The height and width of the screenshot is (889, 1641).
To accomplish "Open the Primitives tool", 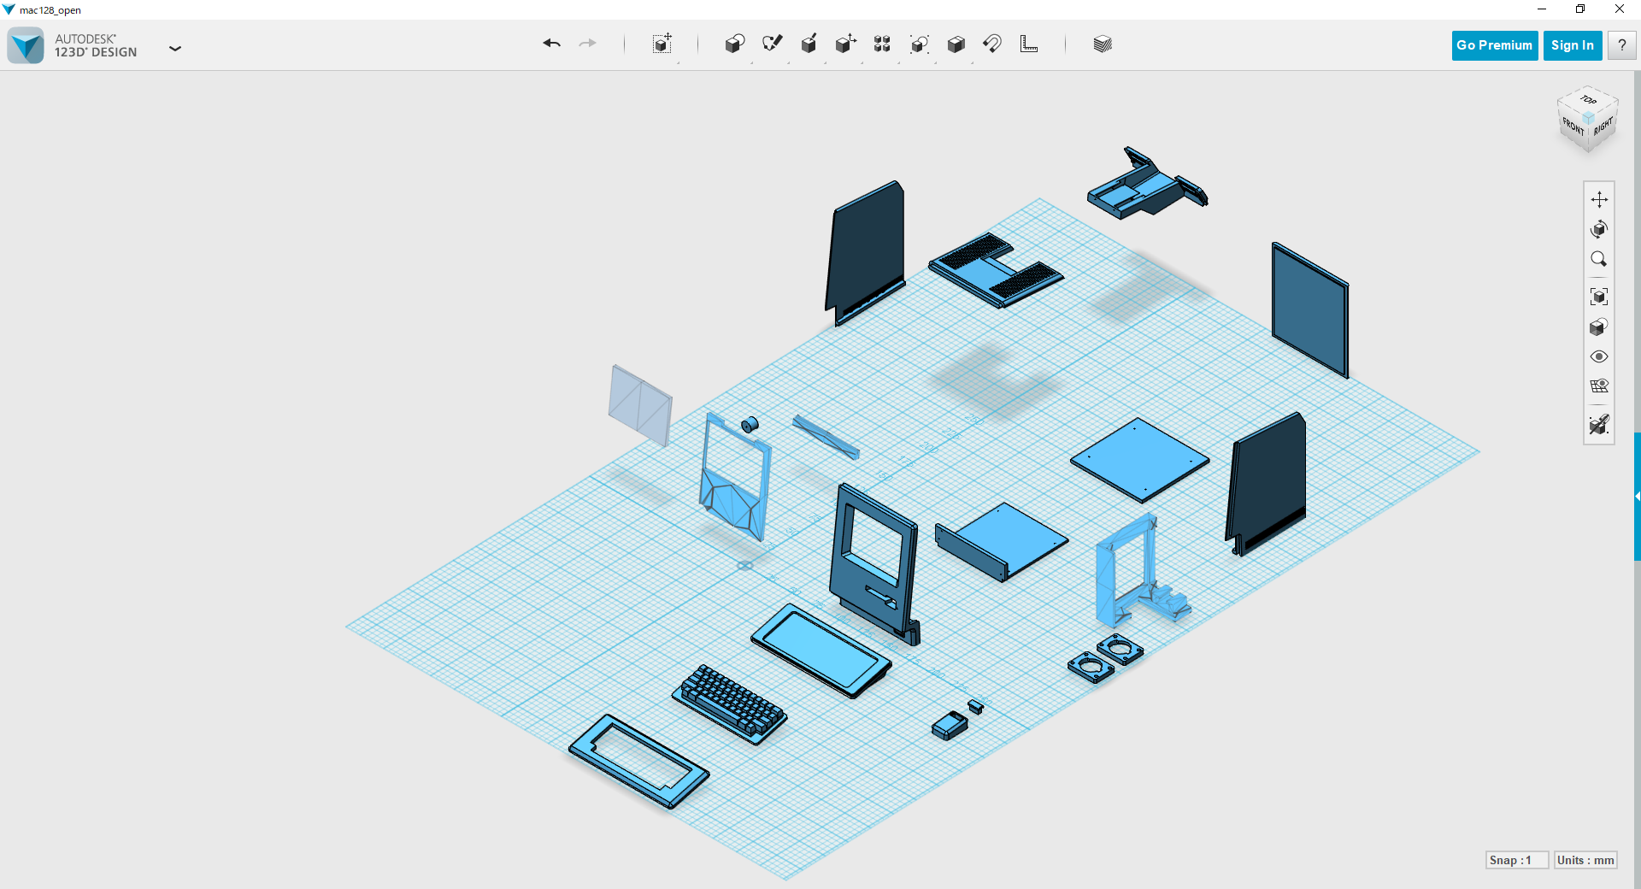I will point(735,44).
